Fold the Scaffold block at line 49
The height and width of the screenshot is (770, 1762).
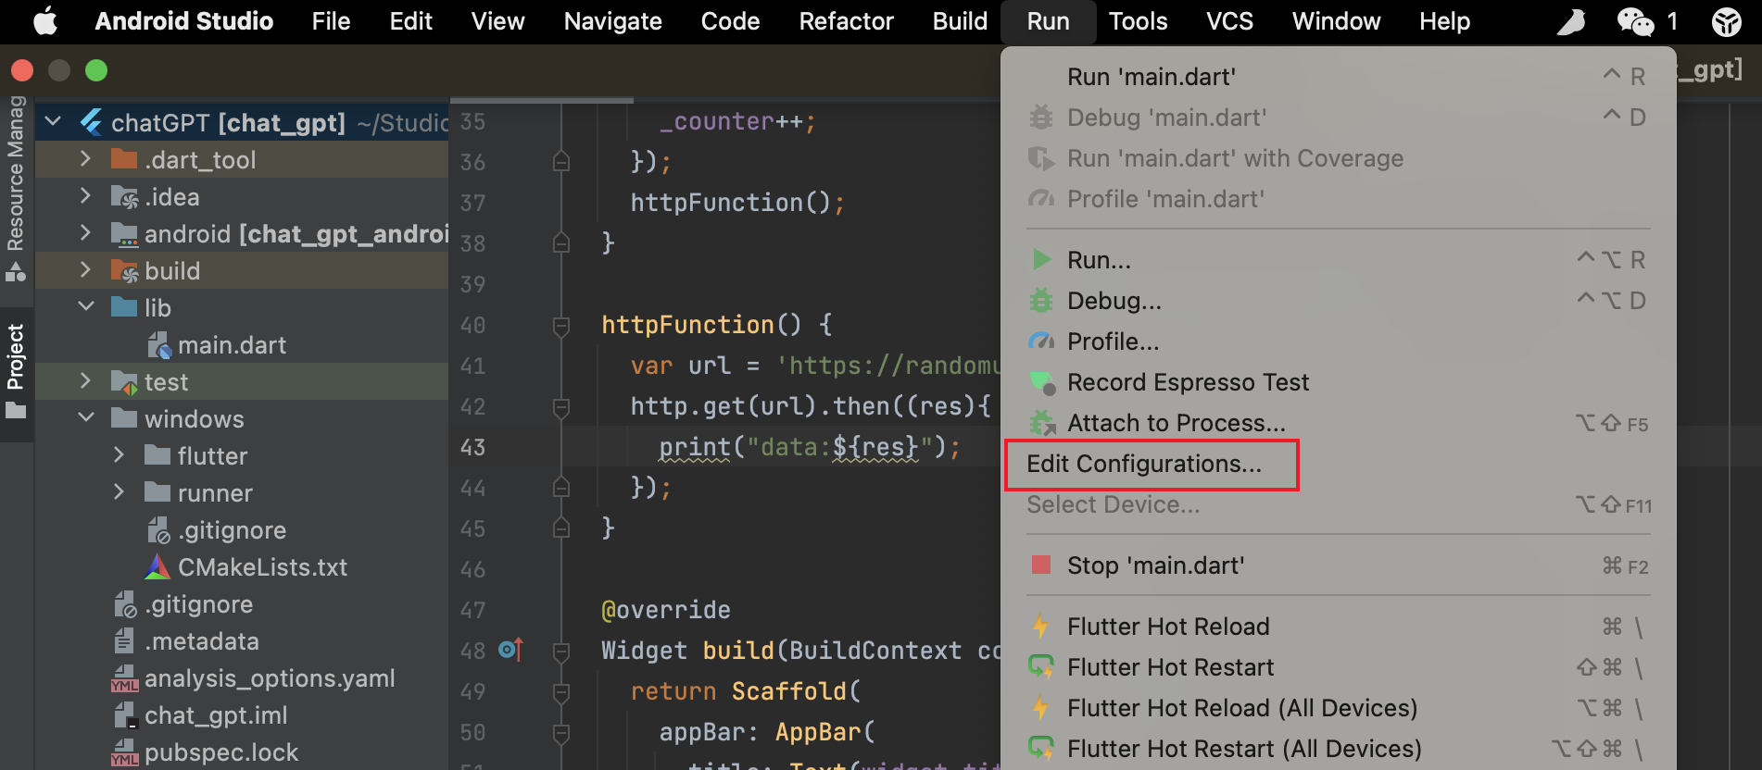(560, 691)
